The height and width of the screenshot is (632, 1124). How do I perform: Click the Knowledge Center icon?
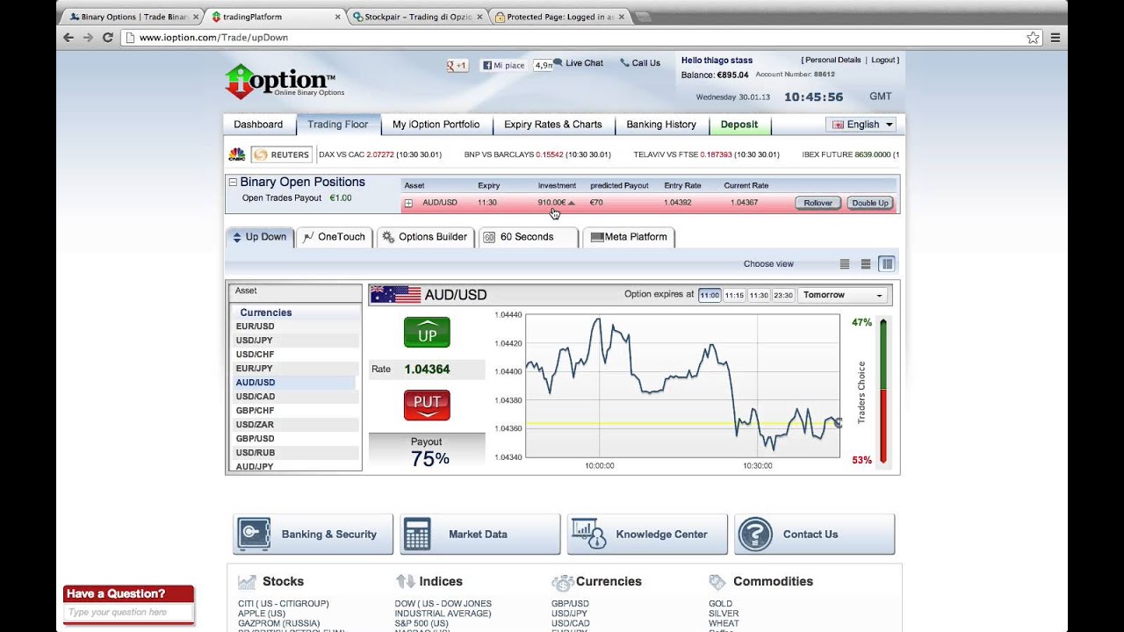(588, 533)
